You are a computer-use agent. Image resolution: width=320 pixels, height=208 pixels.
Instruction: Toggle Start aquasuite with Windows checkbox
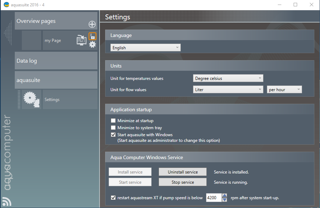coord(113,135)
